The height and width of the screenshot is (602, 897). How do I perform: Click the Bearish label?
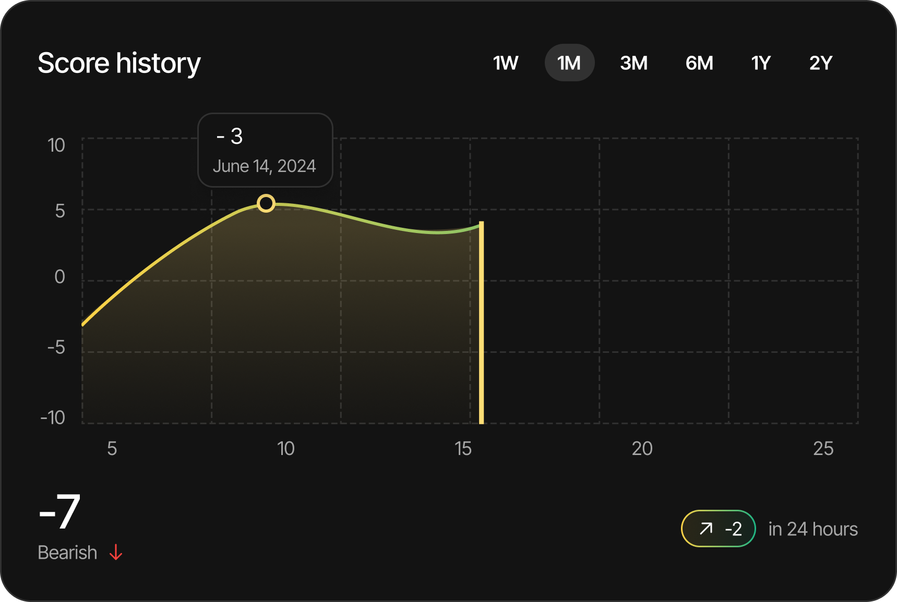(x=67, y=552)
